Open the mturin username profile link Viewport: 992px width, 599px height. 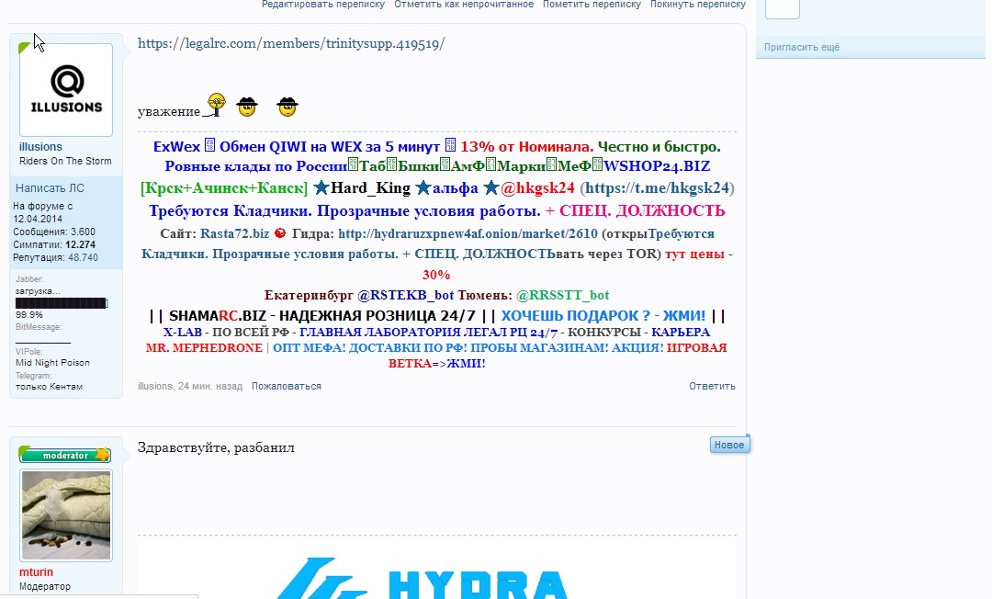(x=36, y=572)
